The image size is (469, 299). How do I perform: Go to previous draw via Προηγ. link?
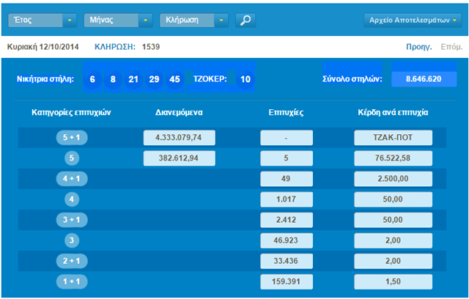tap(418, 48)
